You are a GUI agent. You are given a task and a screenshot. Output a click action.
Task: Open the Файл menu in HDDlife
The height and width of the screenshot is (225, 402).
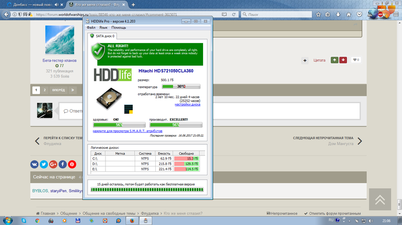coord(91,28)
